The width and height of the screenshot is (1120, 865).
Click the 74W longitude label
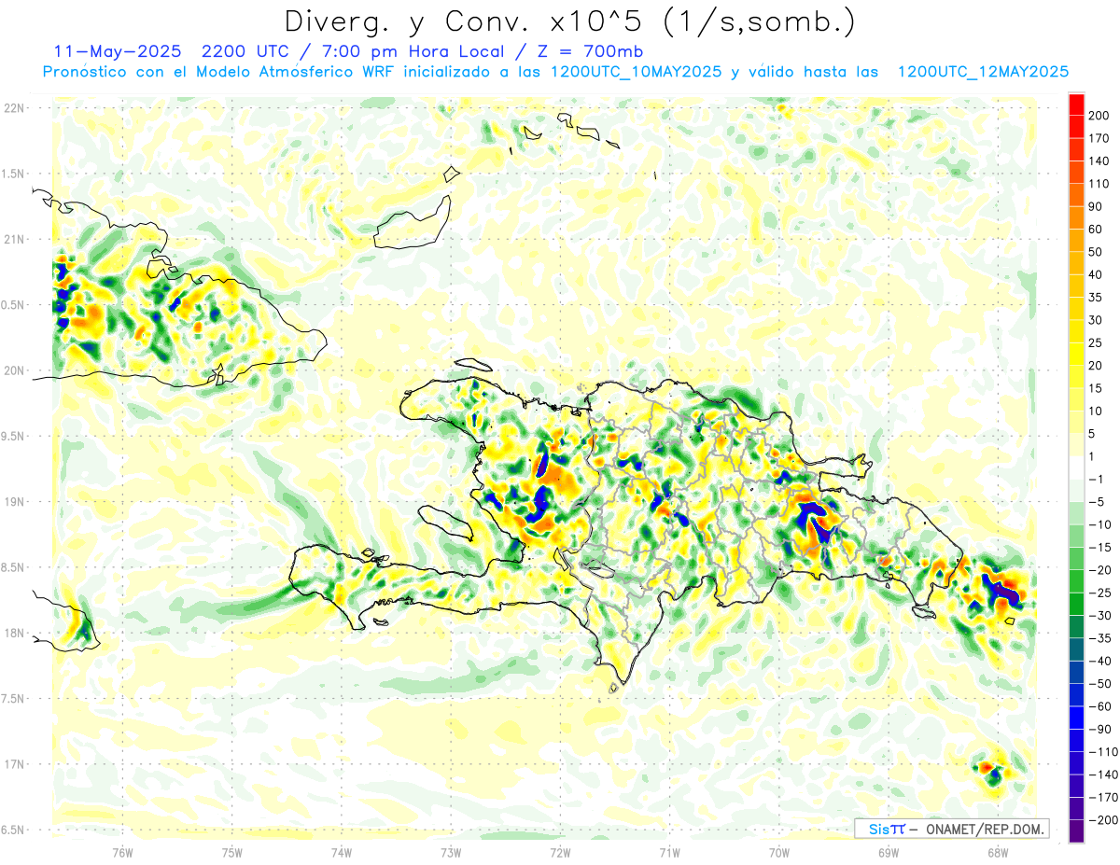[x=342, y=851]
